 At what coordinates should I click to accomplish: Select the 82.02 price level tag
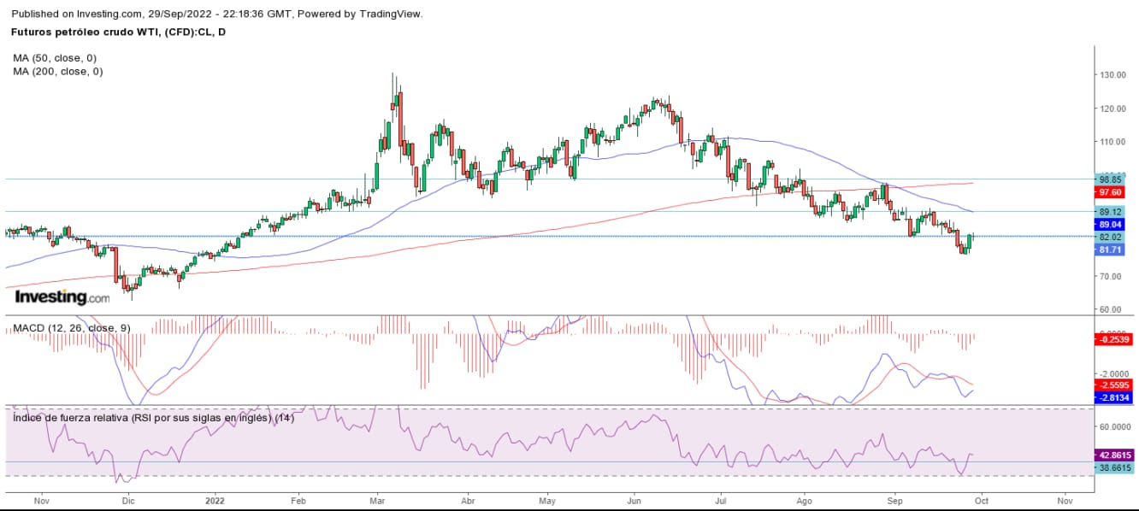(x=1110, y=237)
